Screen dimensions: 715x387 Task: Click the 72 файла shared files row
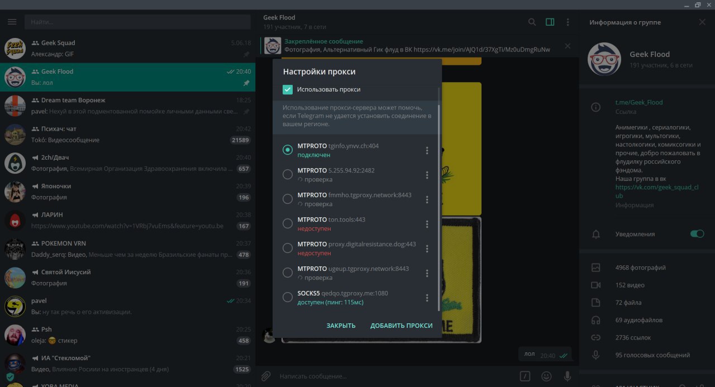(x=647, y=303)
